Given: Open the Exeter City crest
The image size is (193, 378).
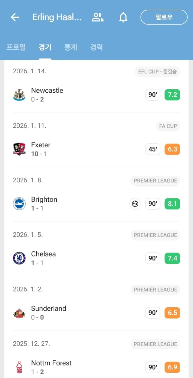Looking at the screenshot, I should click(x=19, y=149).
